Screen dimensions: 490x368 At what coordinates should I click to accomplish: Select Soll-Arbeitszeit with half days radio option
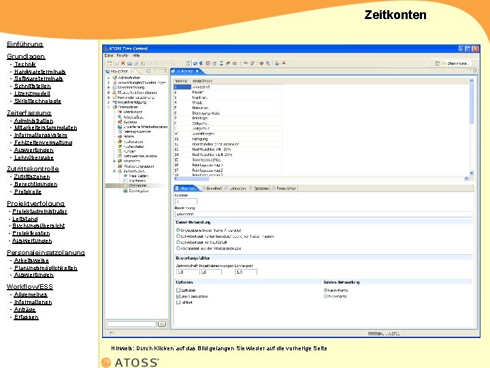(x=178, y=236)
